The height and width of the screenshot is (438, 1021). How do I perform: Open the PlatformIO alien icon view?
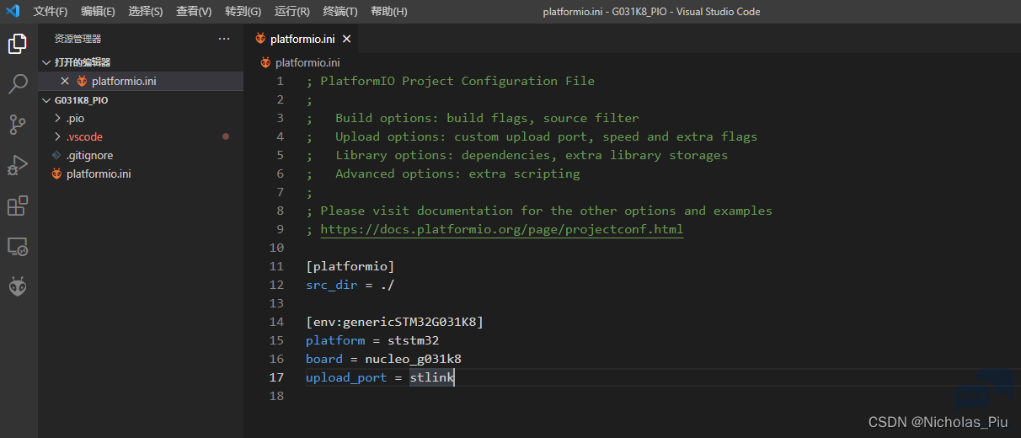pos(18,287)
